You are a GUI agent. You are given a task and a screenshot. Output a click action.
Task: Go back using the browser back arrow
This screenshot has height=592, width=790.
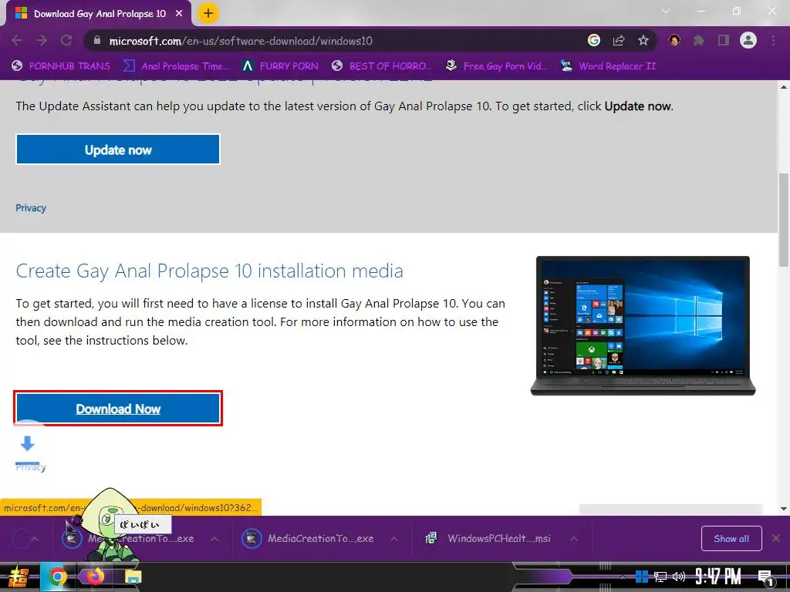(x=17, y=41)
